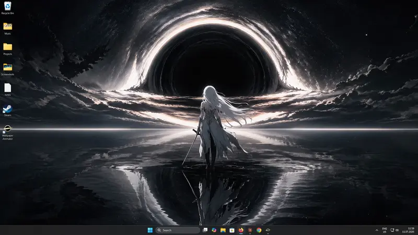
Task: Click the taskbar Search box
Action: 178,230
